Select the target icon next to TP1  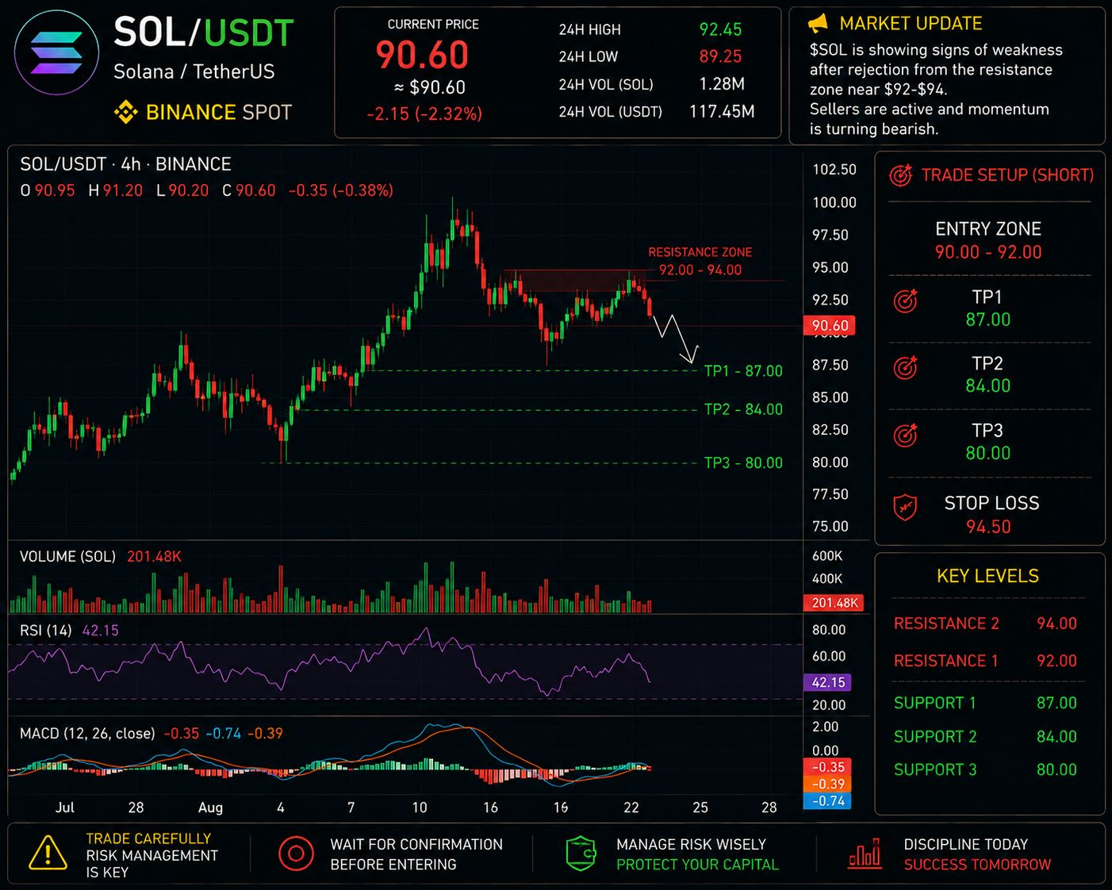tap(905, 301)
